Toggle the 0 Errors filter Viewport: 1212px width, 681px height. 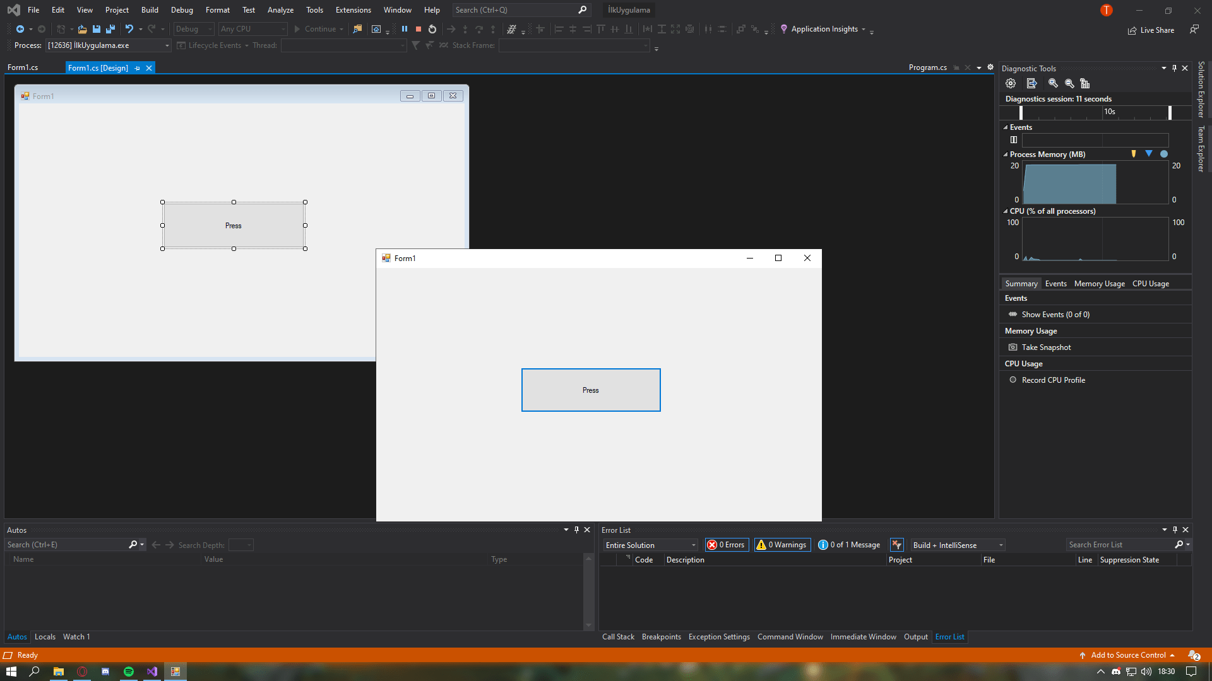click(x=727, y=545)
